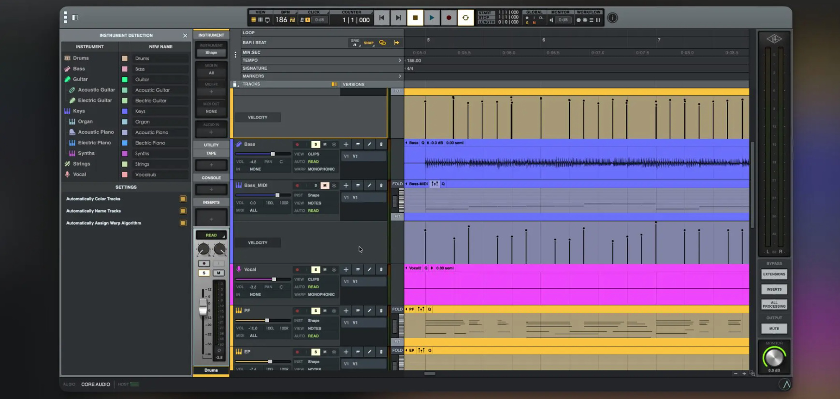Unmute the Bass_MIDI track

[325, 185]
